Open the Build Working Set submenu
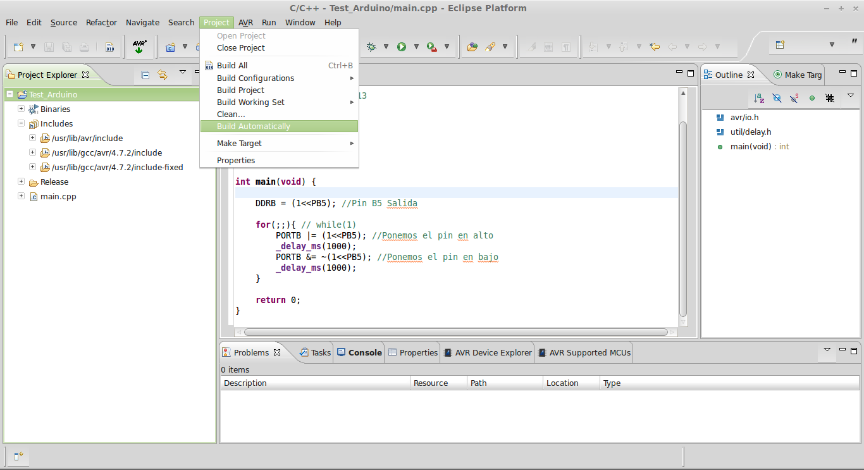This screenshot has width=864, height=470. (279, 102)
